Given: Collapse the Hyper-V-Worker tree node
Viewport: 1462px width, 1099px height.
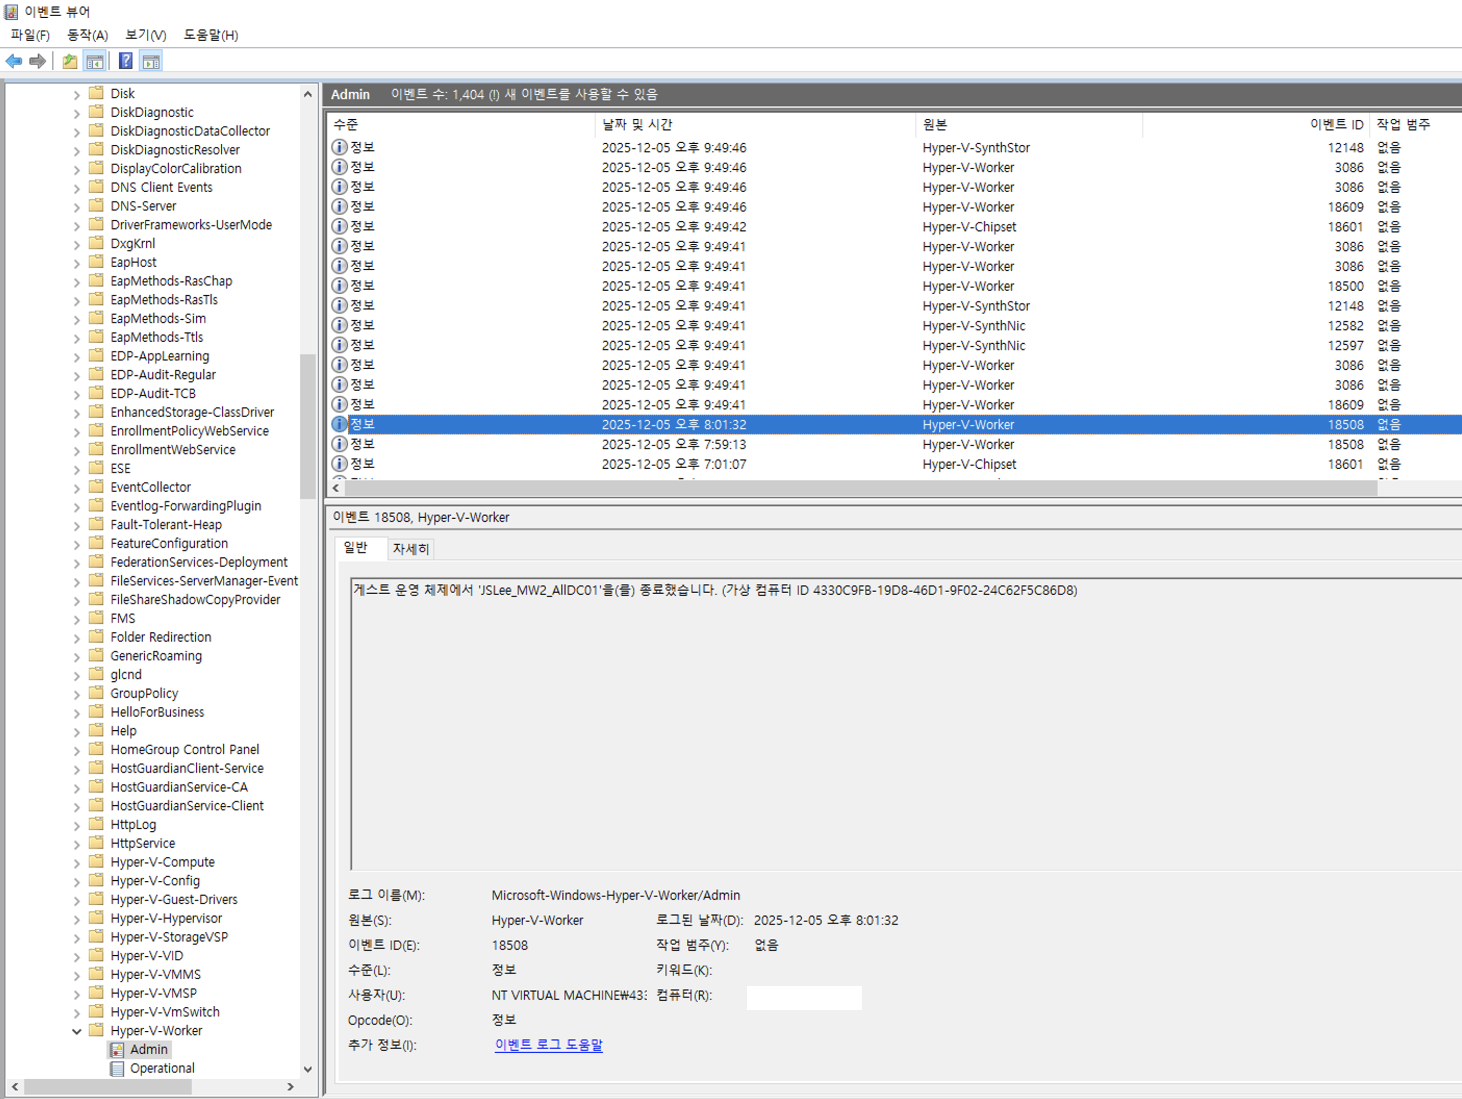Looking at the screenshot, I should [x=77, y=1031].
